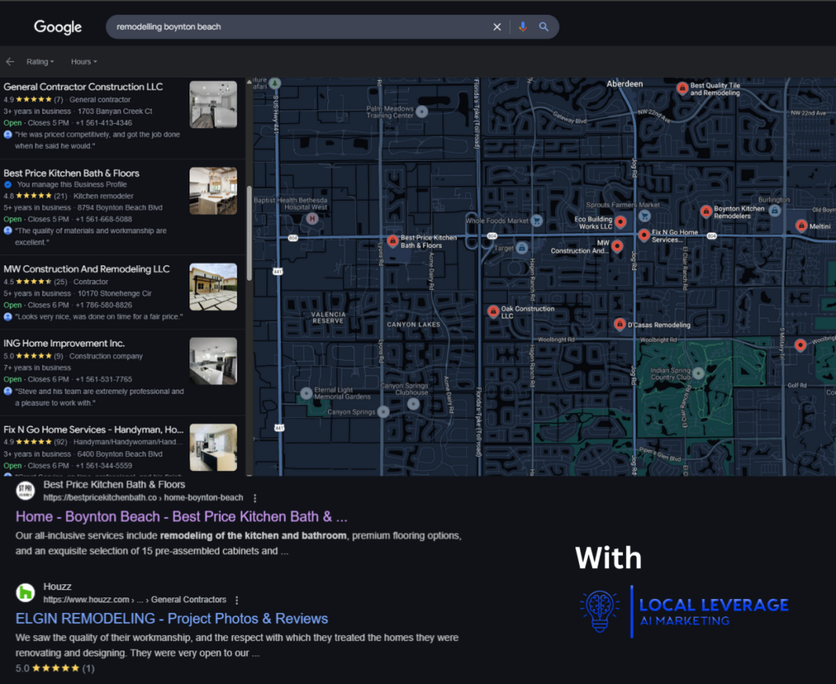Select Best Price Kitchen Bath & Floors map pin
836x684 pixels.
click(393, 241)
